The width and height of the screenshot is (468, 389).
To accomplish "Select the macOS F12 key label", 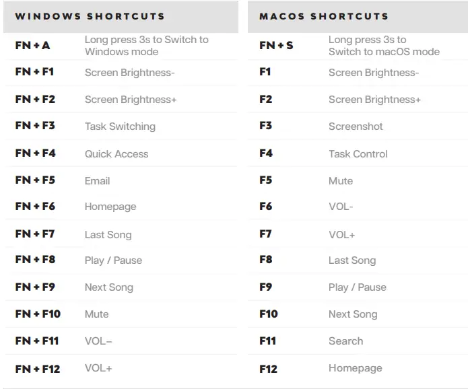I will tap(268, 368).
